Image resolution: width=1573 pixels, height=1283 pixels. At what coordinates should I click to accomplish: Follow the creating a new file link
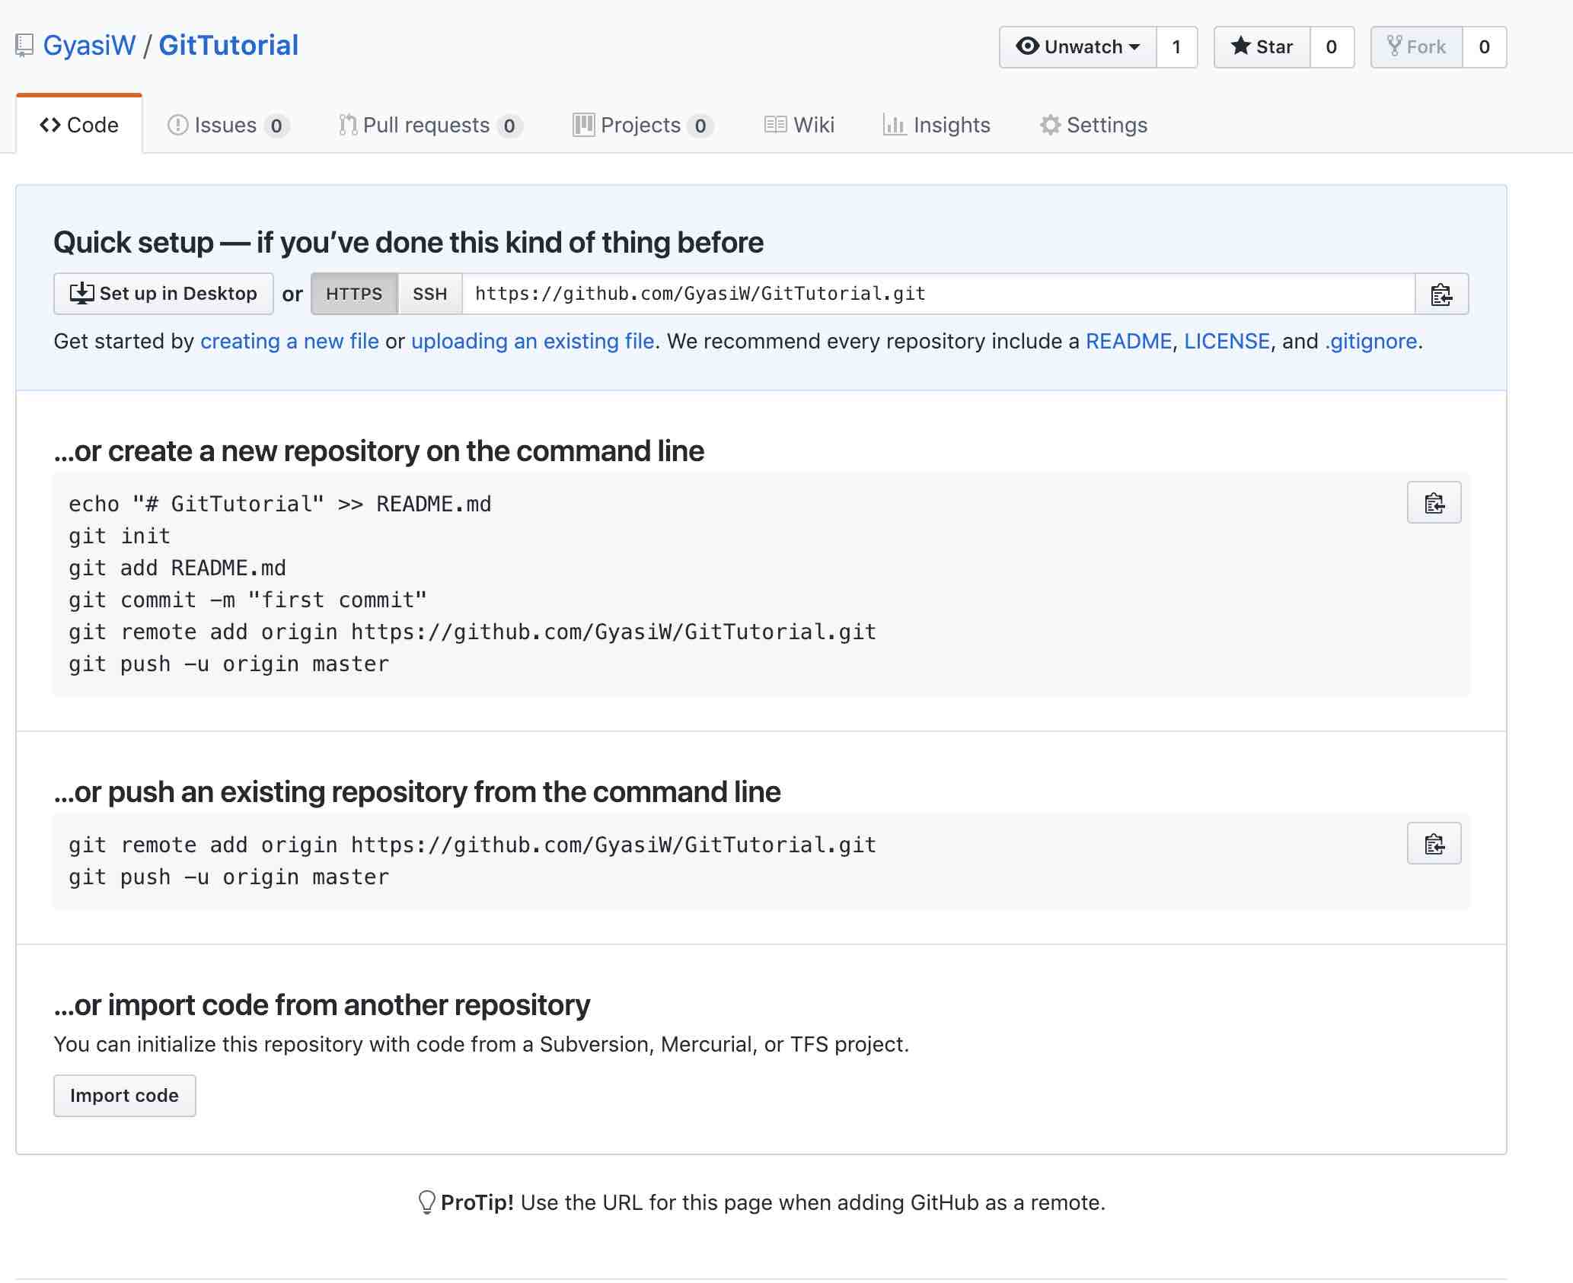289,341
